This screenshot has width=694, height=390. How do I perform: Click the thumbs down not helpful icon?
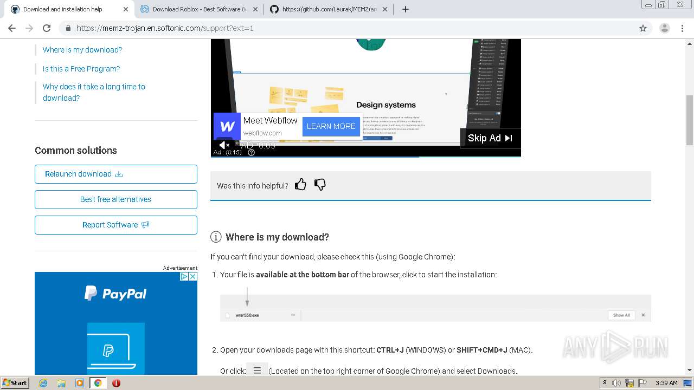pyautogui.click(x=320, y=185)
